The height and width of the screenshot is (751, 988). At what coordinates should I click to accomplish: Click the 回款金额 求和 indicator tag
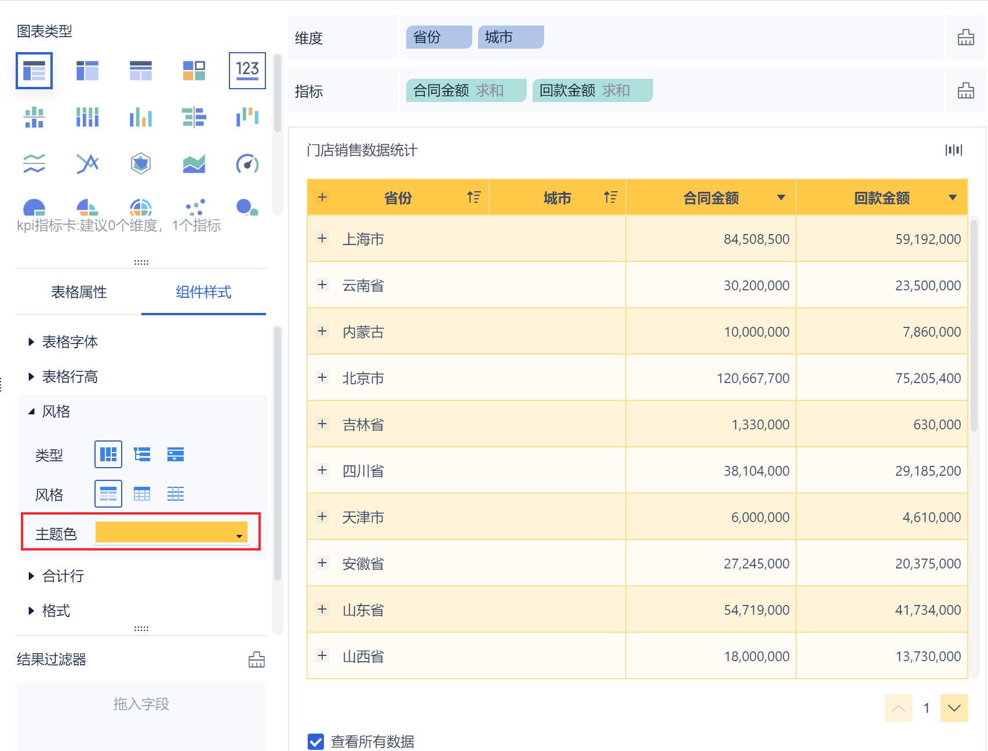tap(593, 90)
